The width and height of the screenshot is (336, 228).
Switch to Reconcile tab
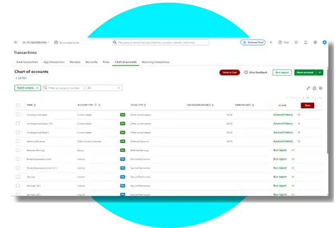tap(91, 62)
